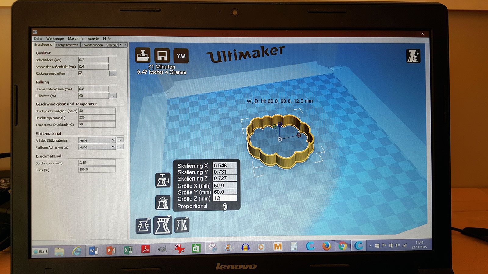Launch Firefox from the taskbar
The height and width of the screenshot is (274, 488).
(x=326, y=245)
